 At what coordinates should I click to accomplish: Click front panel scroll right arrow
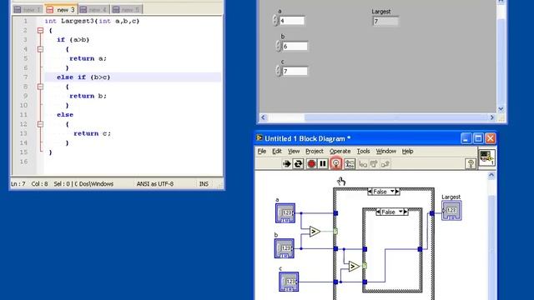tap(492, 117)
